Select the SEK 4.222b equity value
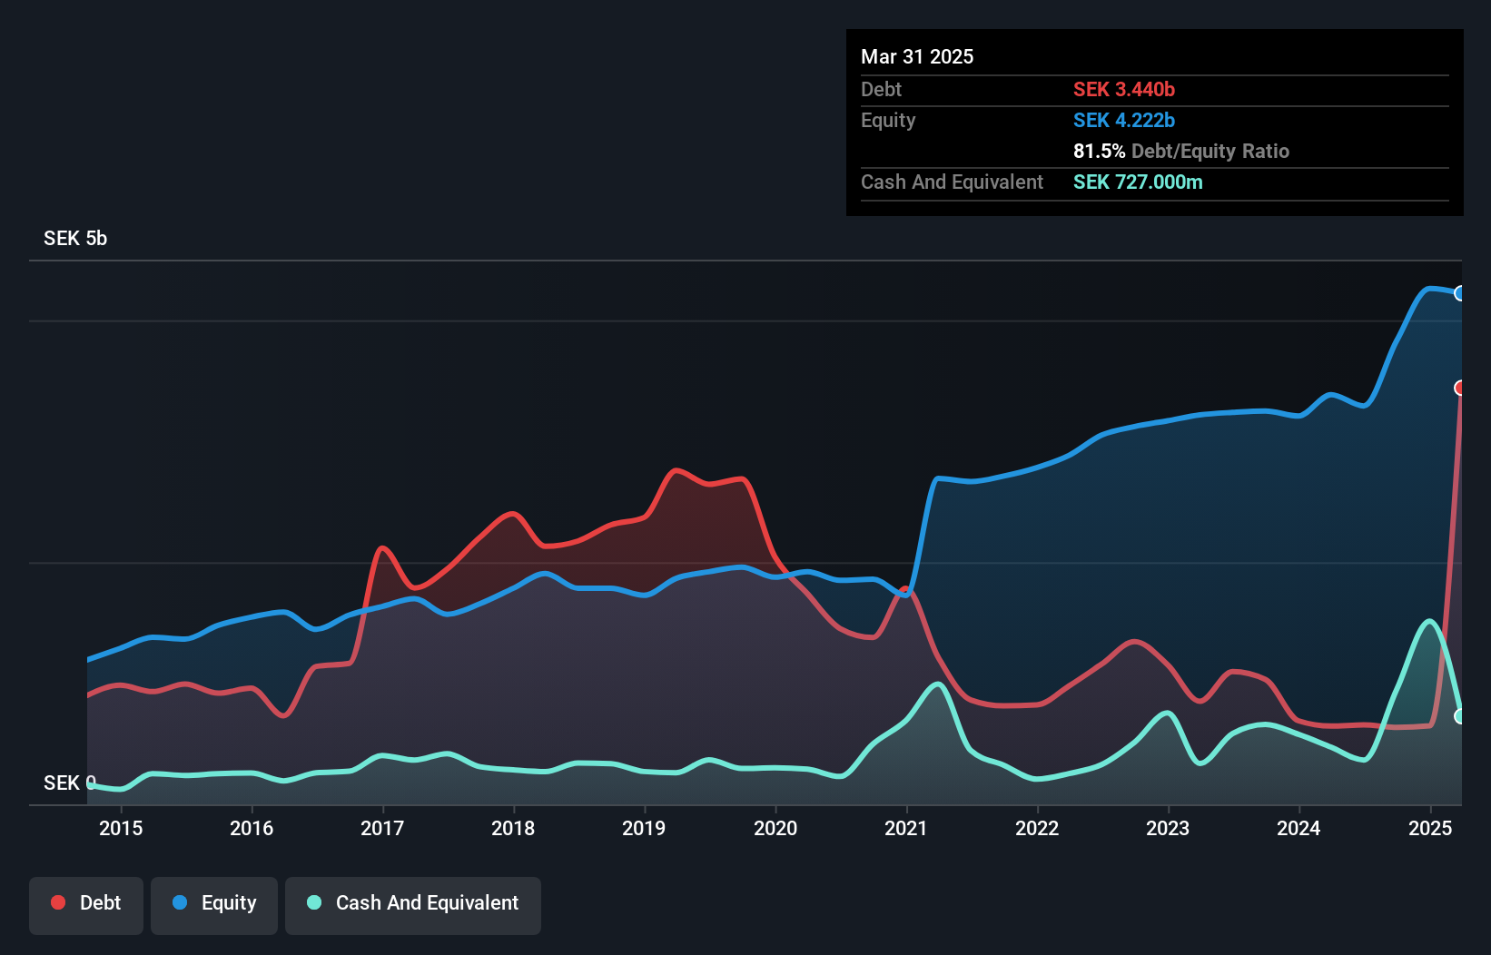Viewport: 1491px width, 955px height. (x=1124, y=121)
